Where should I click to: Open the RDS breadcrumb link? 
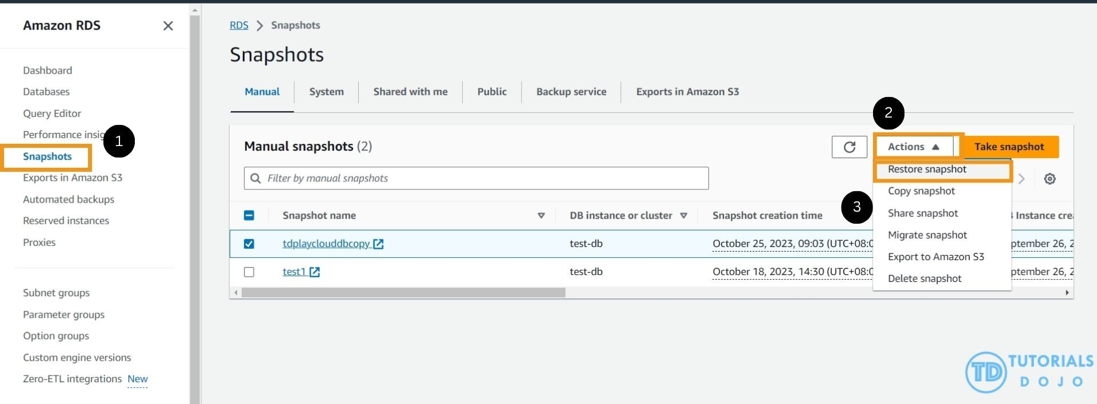point(239,26)
